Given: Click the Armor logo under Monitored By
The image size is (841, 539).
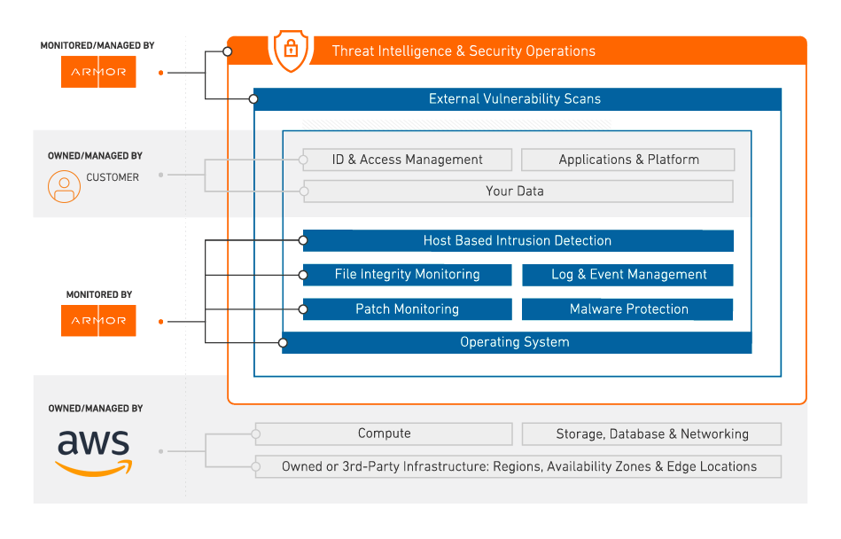Looking at the screenshot, I should 98,320.
